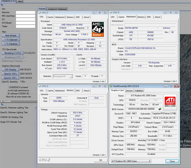Open the Sensors tab in GPU-Z

coord(129,90)
